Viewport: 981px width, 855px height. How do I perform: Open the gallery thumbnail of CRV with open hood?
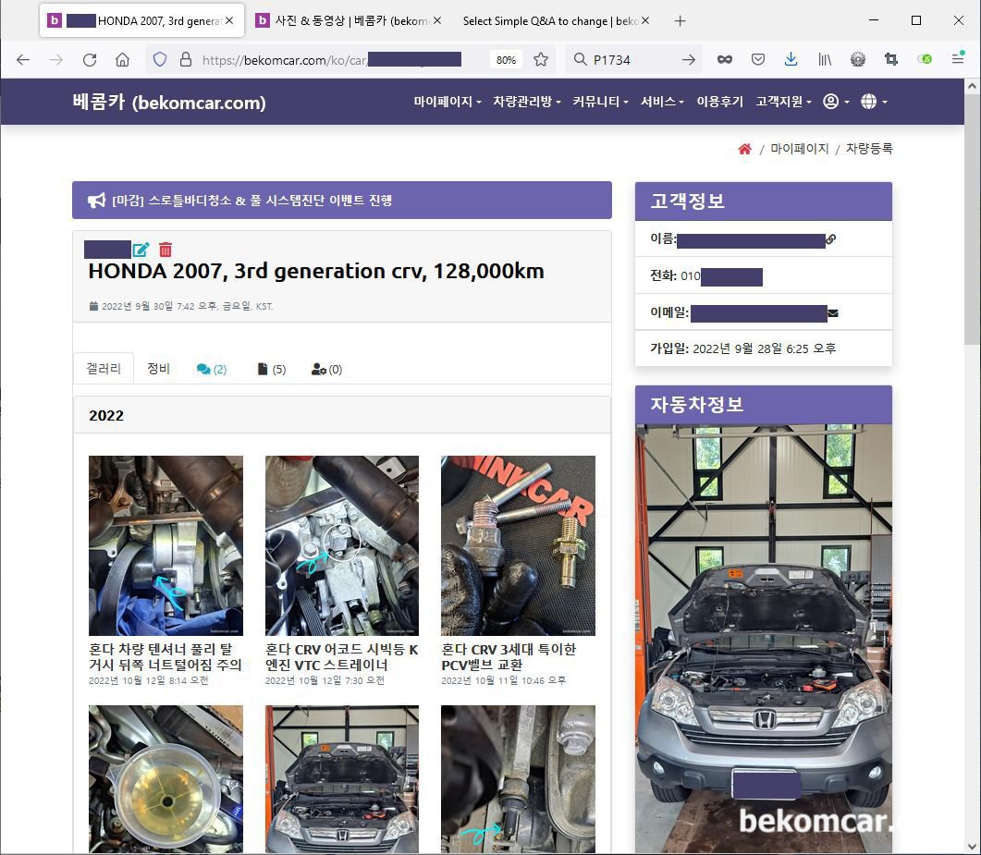click(x=341, y=778)
